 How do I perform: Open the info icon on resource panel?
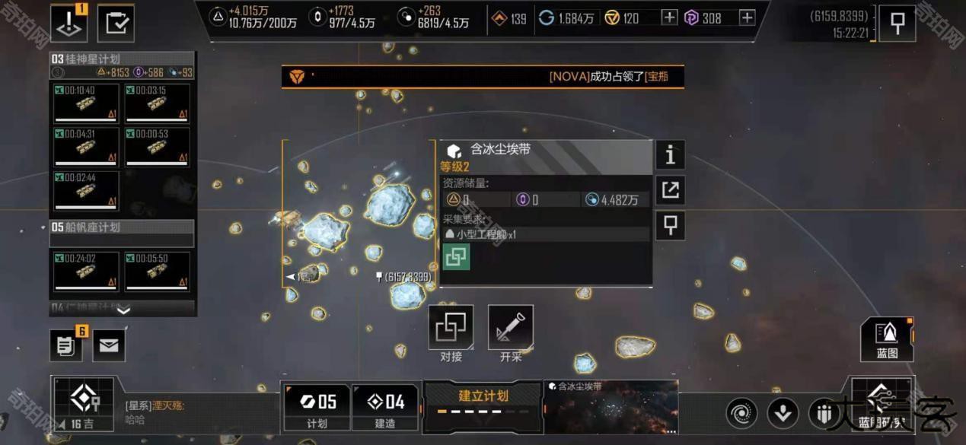click(670, 154)
